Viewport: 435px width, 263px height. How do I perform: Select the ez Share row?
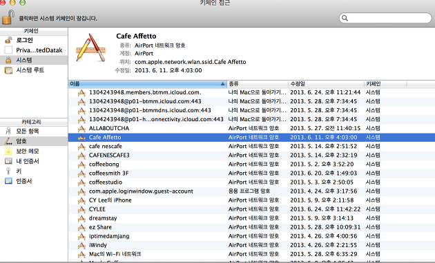click(x=251, y=227)
